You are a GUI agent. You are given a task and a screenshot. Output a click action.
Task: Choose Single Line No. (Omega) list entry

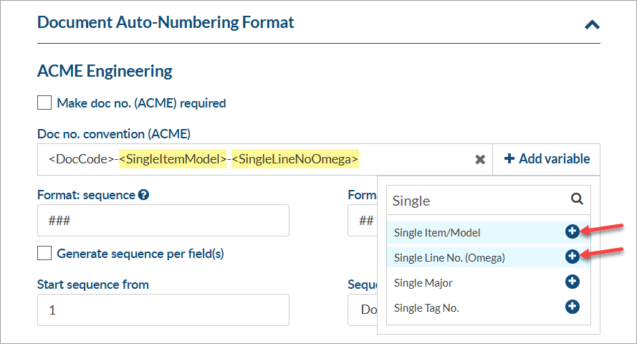pyautogui.click(x=449, y=257)
